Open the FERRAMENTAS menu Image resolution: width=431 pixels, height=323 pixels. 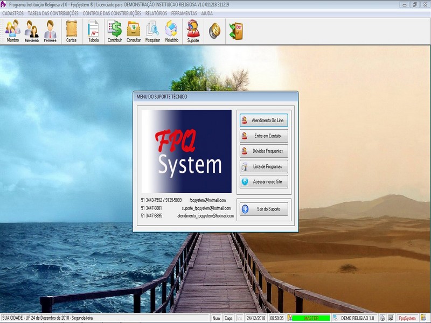(184, 13)
